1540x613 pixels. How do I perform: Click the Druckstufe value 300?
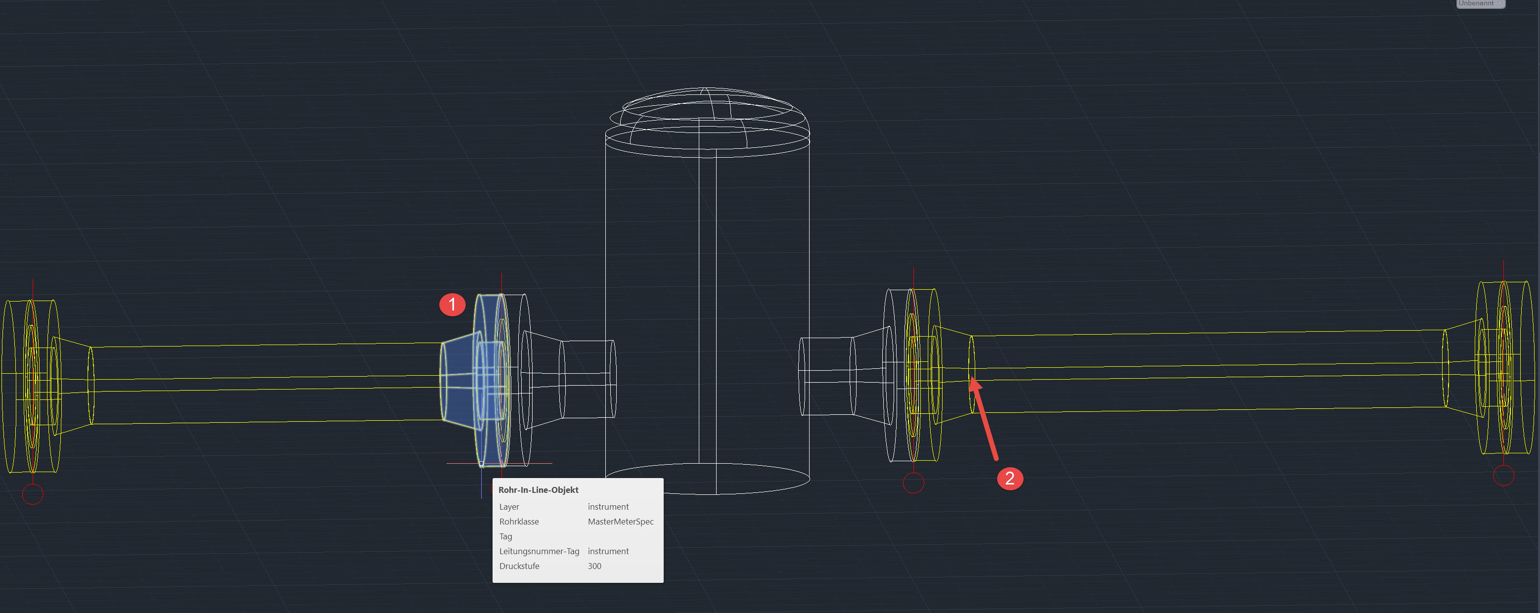(594, 566)
